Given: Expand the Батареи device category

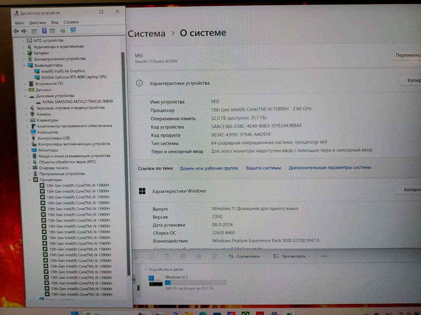Looking at the screenshot, I should coord(23,53).
